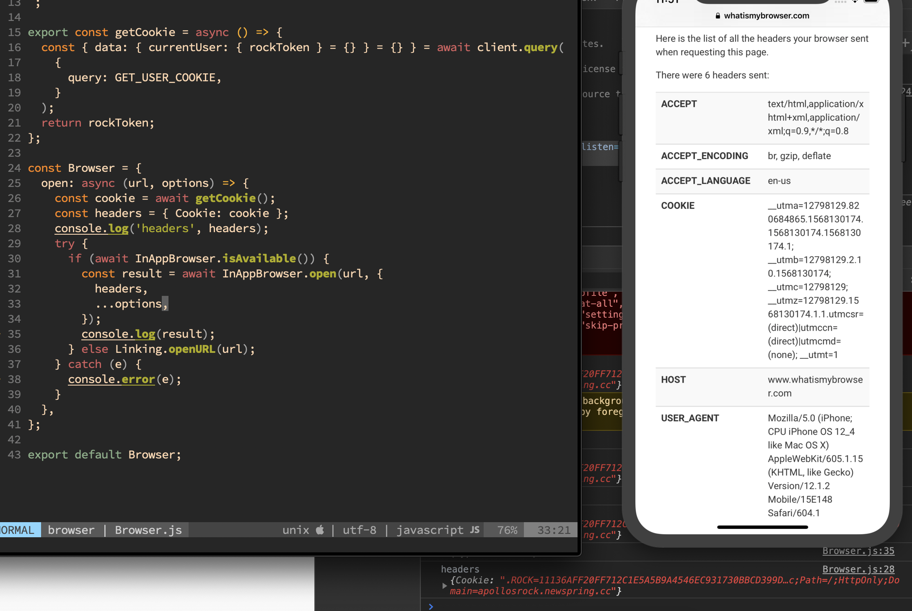
Task: Click the padlock icon beside whatismybrowser.com
Action: [718, 16]
